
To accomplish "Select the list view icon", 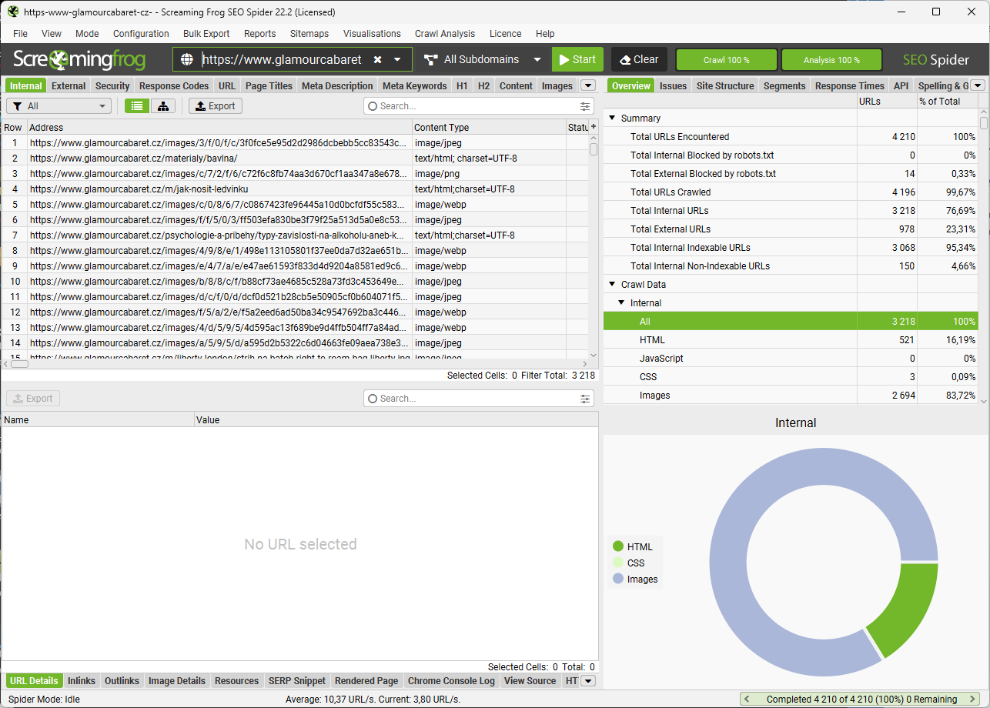I will (137, 106).
